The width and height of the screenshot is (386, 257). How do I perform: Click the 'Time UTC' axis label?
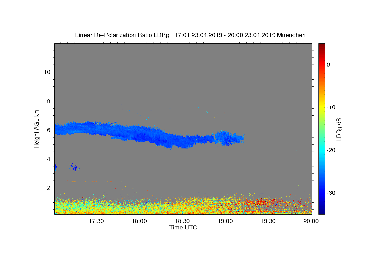(x=183, y=227)
